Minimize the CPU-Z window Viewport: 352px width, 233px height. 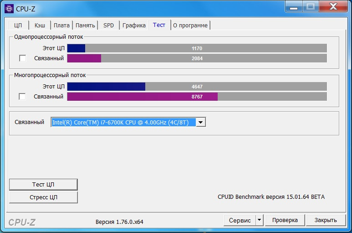pos(294,7)
